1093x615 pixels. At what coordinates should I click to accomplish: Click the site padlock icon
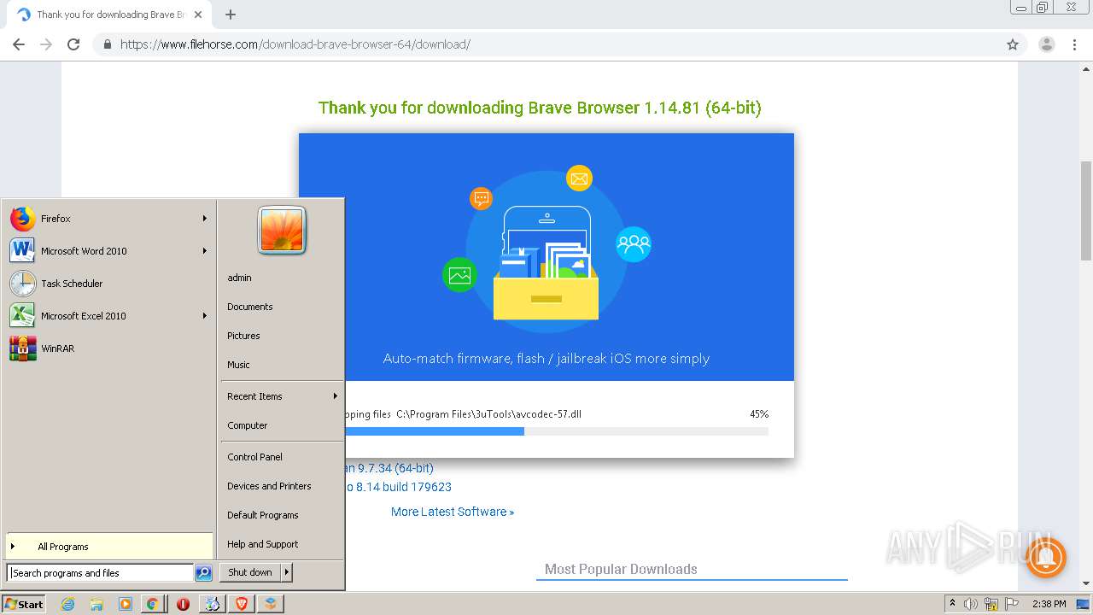(x=107, y=44)
